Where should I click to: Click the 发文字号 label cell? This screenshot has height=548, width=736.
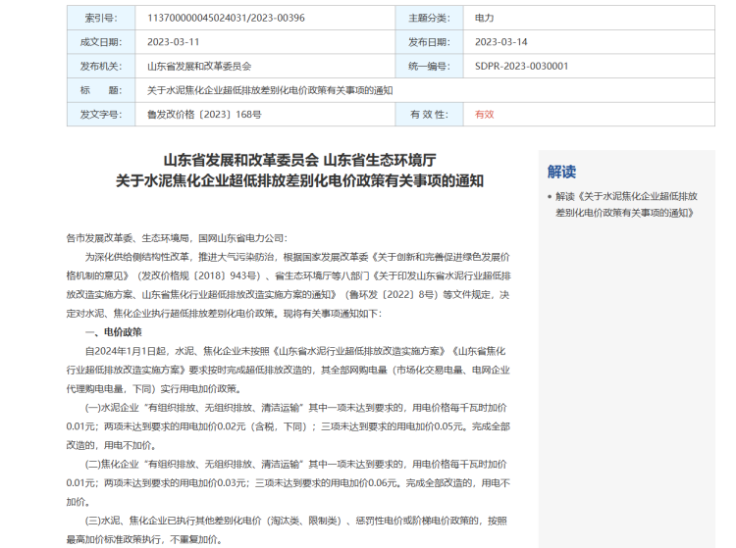(x=101, y=115)
